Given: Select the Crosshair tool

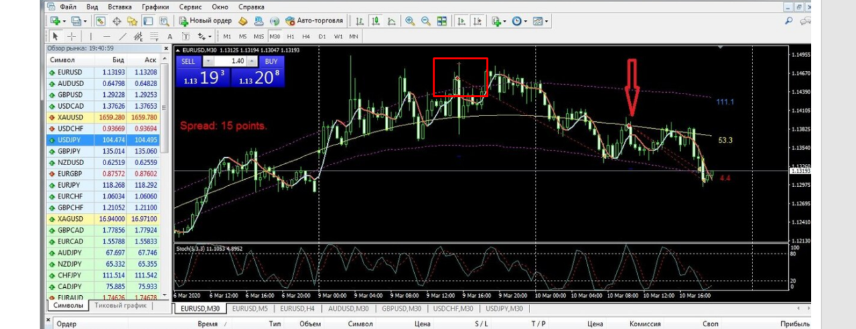Looking at the screenshot, I should pyautogui.click(x=72, y=36).
